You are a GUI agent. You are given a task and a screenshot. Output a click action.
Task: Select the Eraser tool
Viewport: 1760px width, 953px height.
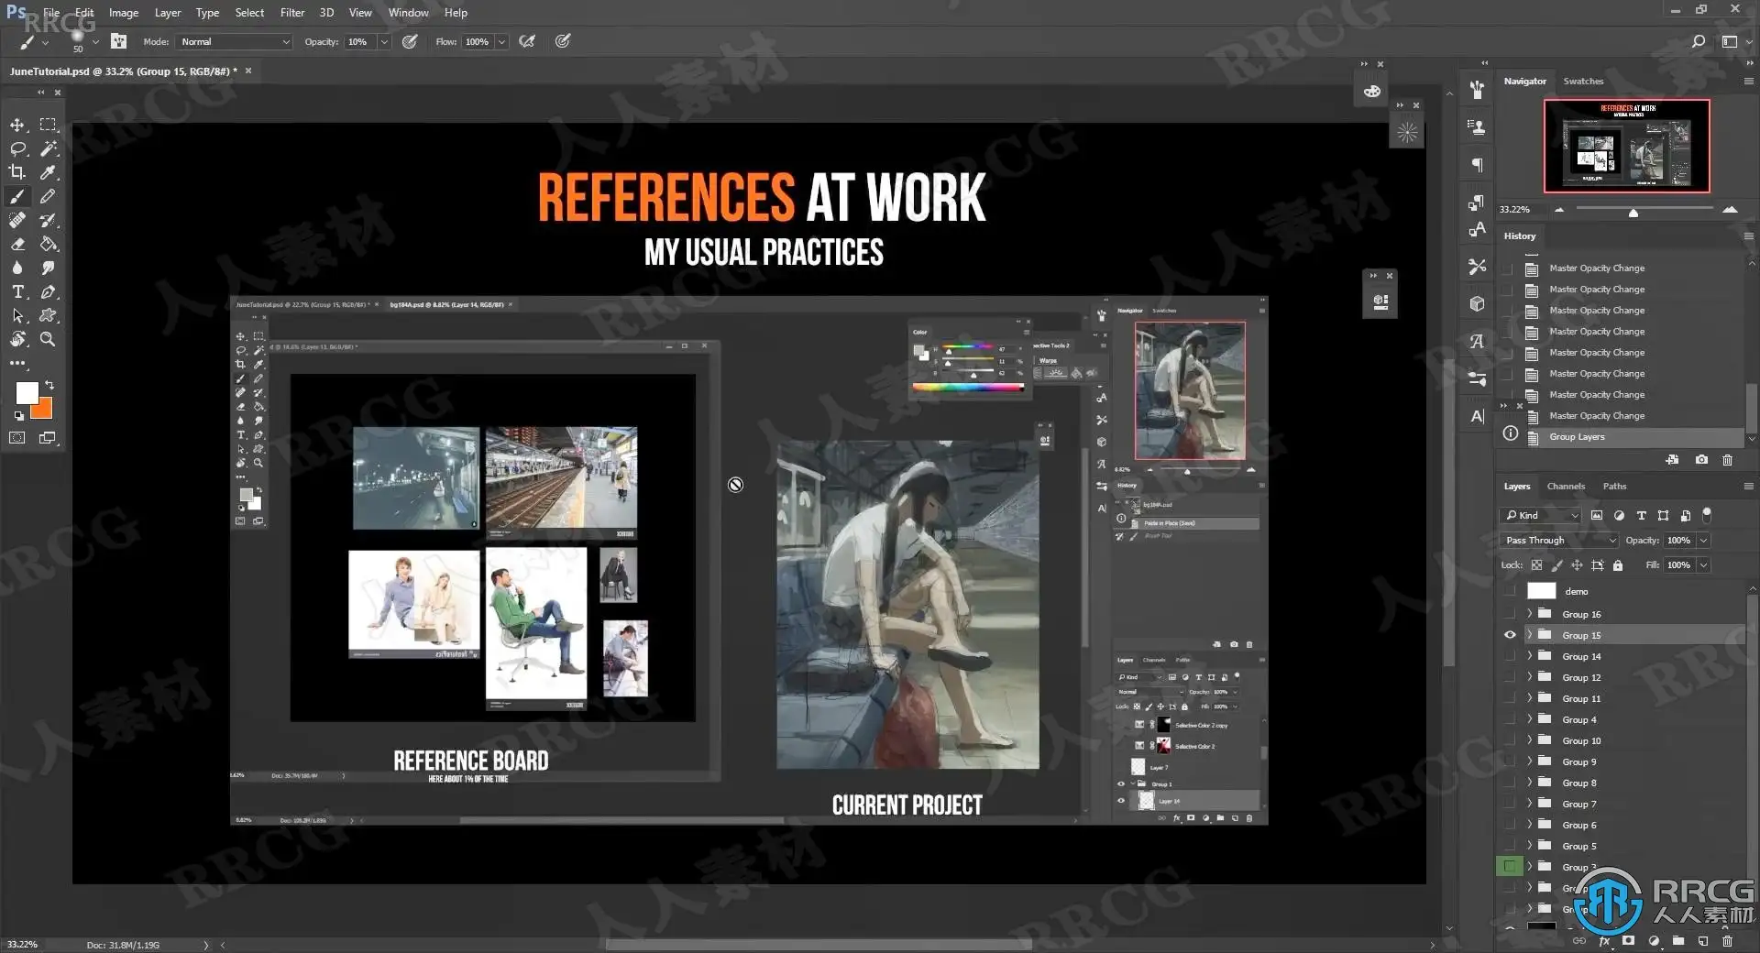coord(17,244)
